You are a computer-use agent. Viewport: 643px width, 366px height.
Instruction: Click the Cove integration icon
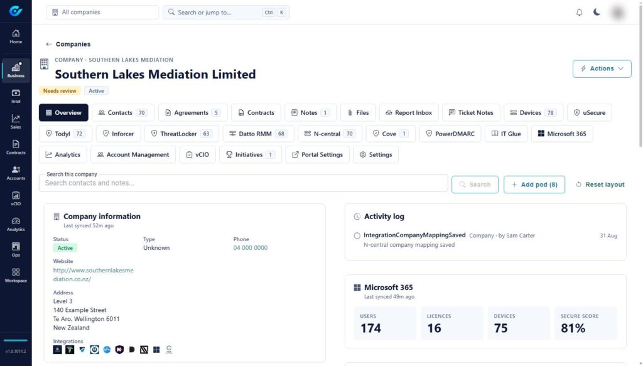pyautogui.click(x=169, y=350)
